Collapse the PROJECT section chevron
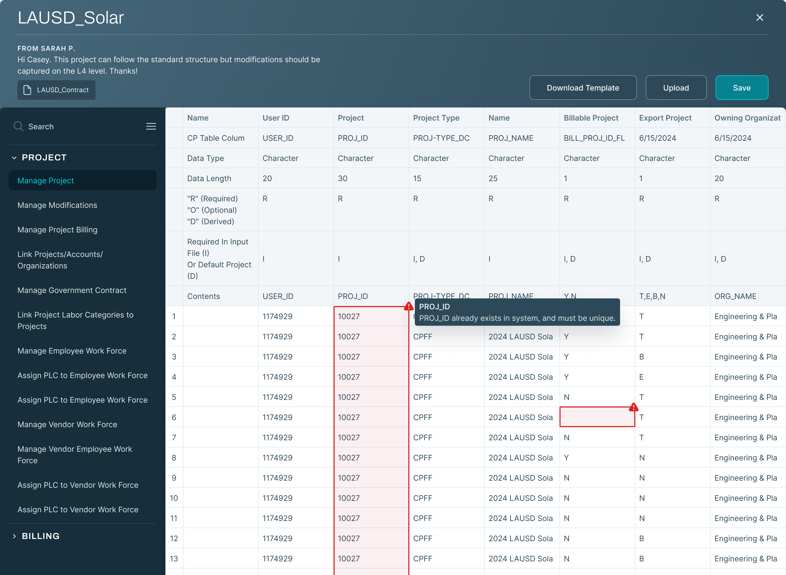 click(x=14, y=158)
